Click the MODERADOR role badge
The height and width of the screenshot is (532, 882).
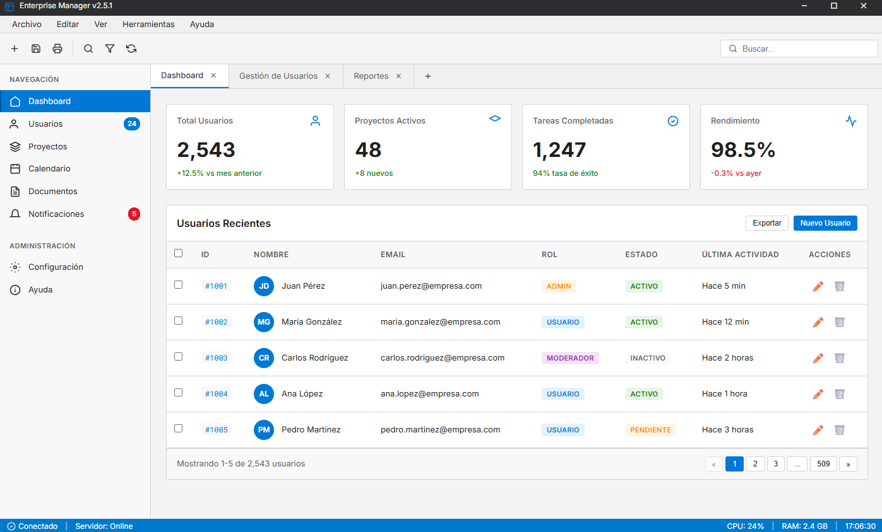pos(570,358)
